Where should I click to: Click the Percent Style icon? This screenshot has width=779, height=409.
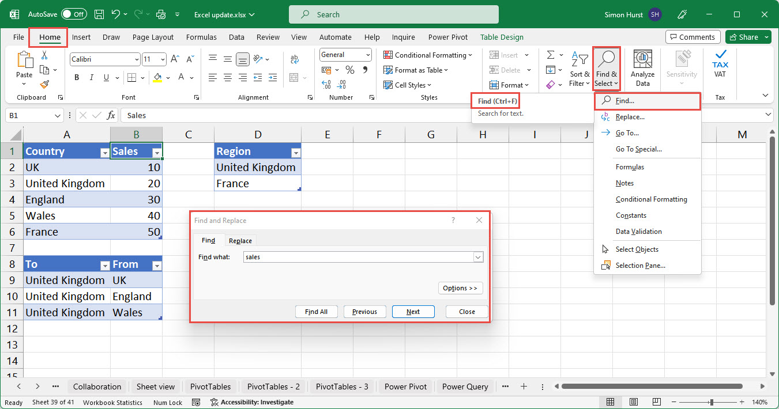tap(350, 70)
